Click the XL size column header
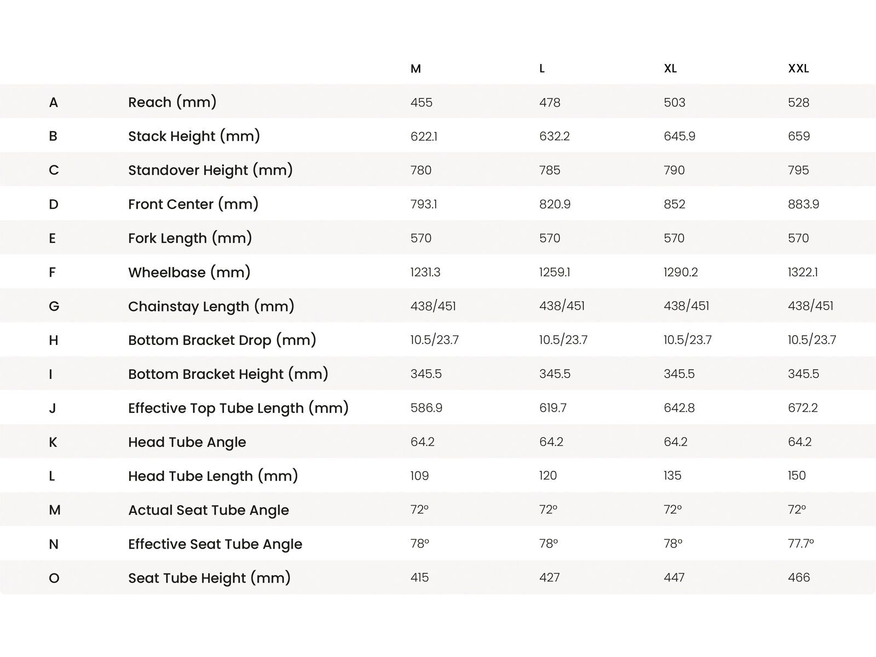The height and width of the screenshot is (657, 876). coord(670,69)
